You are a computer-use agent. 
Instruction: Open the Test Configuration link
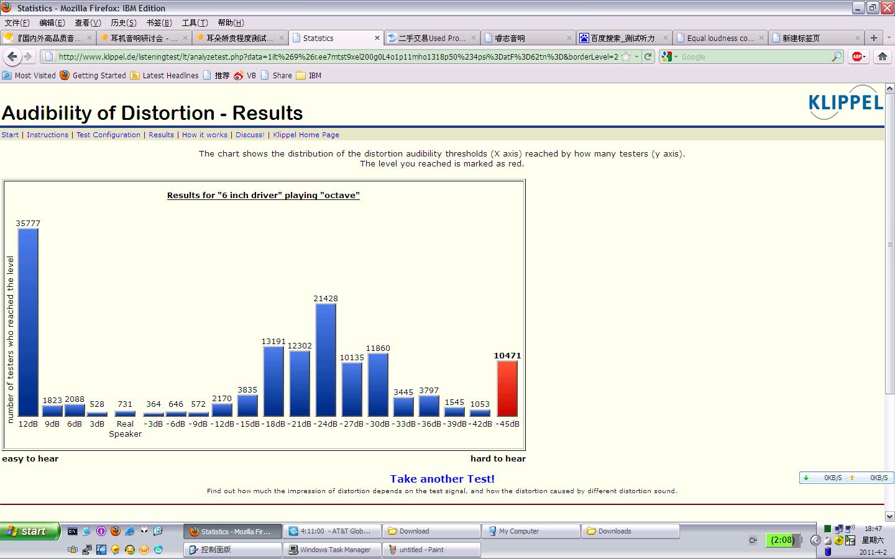(108, 135)
